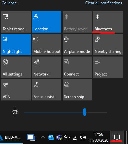Open All settings tile

click(x=16, y=67)
